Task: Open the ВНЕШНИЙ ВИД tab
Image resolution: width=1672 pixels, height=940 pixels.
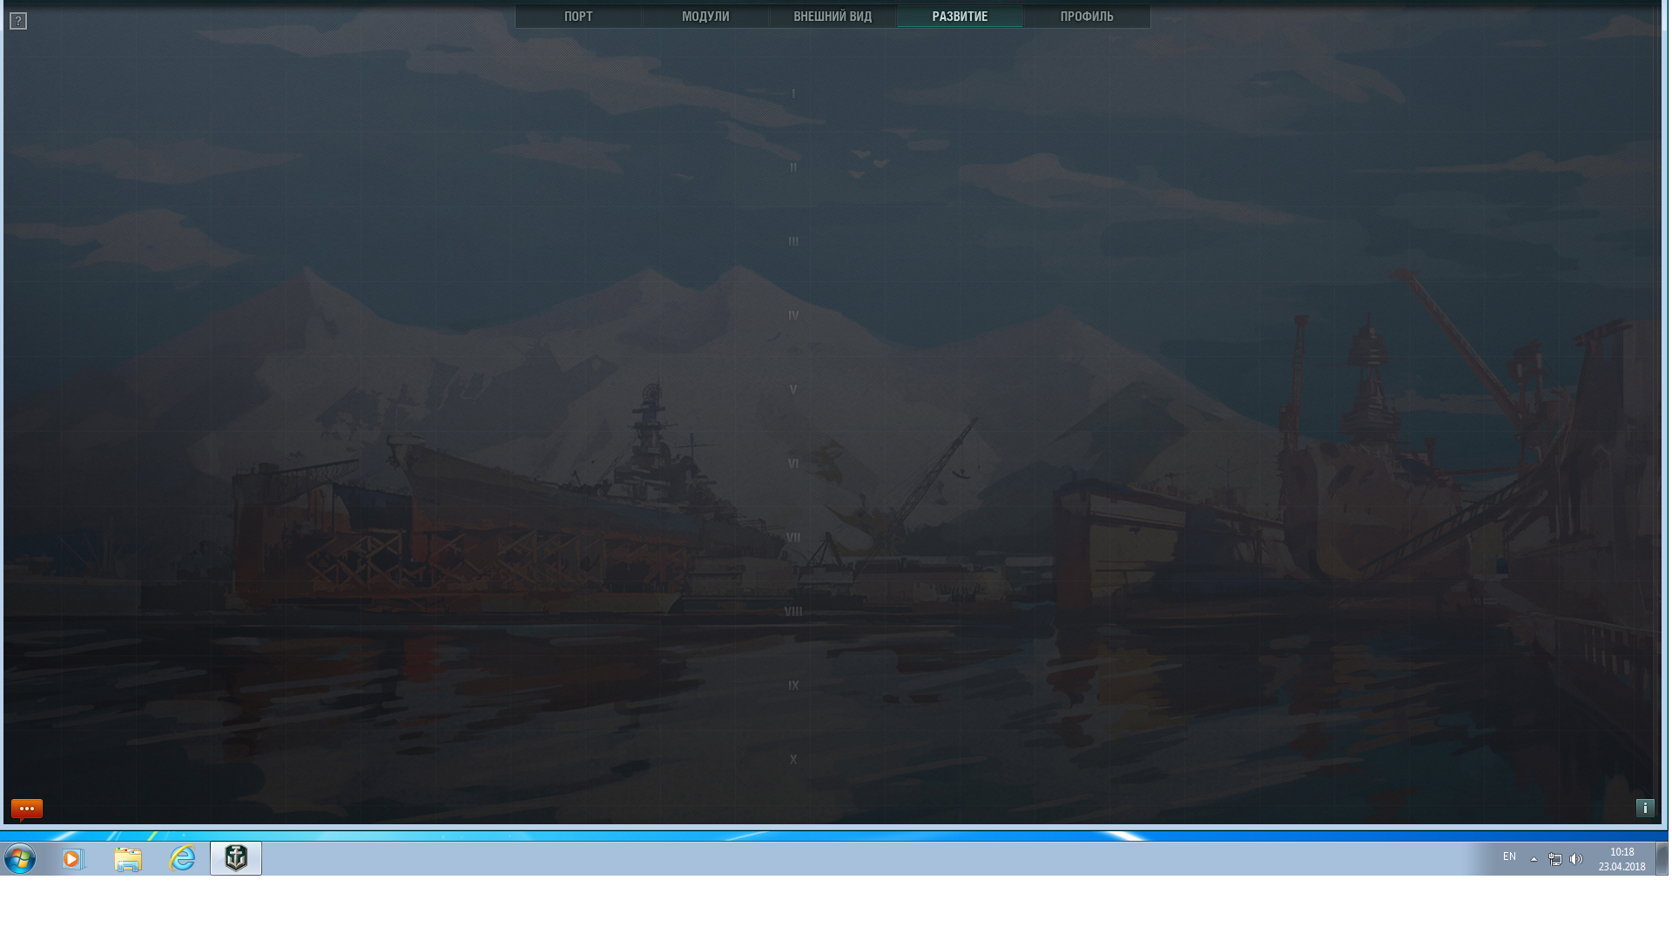Action: [x=833, y=17]
